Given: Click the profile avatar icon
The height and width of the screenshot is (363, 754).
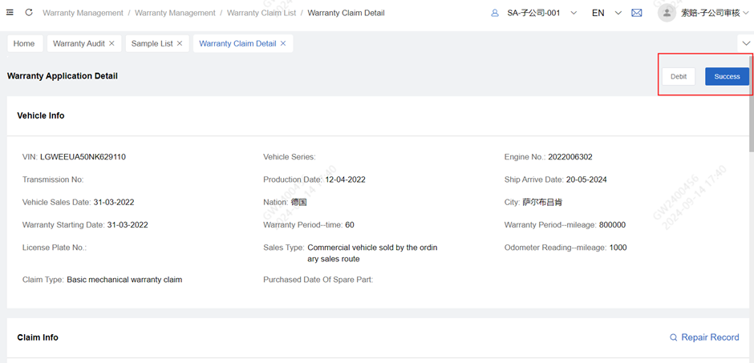Looking at the screenshot, I should click(x=667, y=13).
